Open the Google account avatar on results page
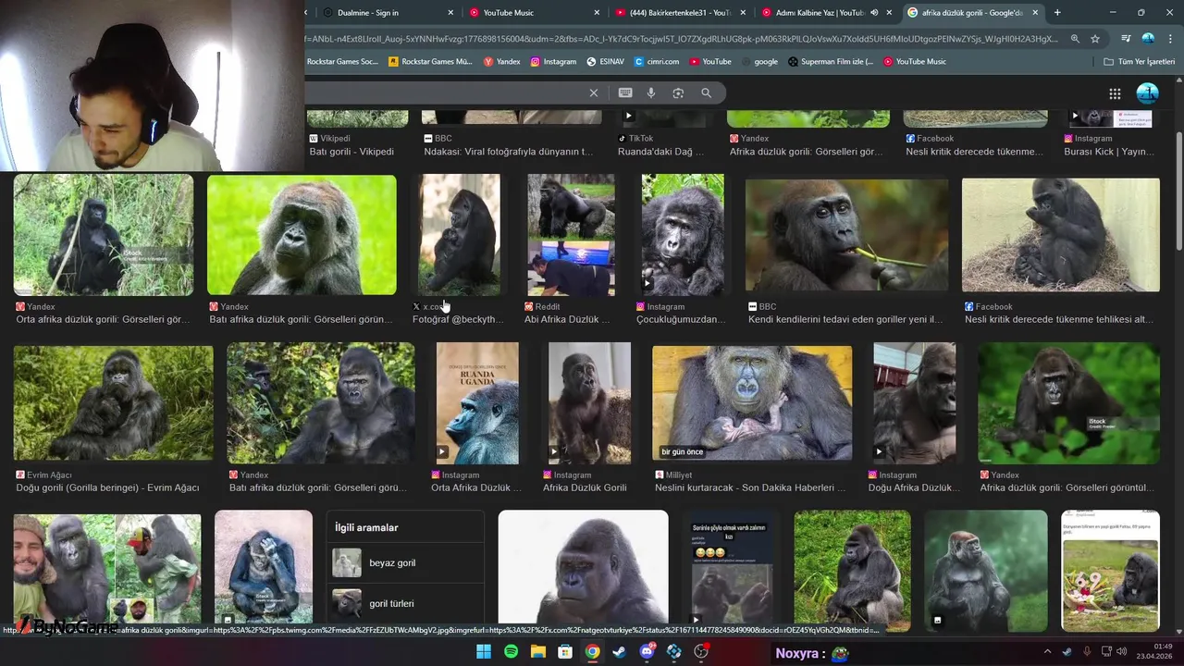Viewport: 1184px width, 666px height. pos(1147,93)
